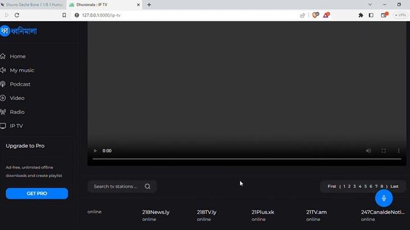Enter fullscreen on the video player

pyautogui.click(x=384, y=151)
